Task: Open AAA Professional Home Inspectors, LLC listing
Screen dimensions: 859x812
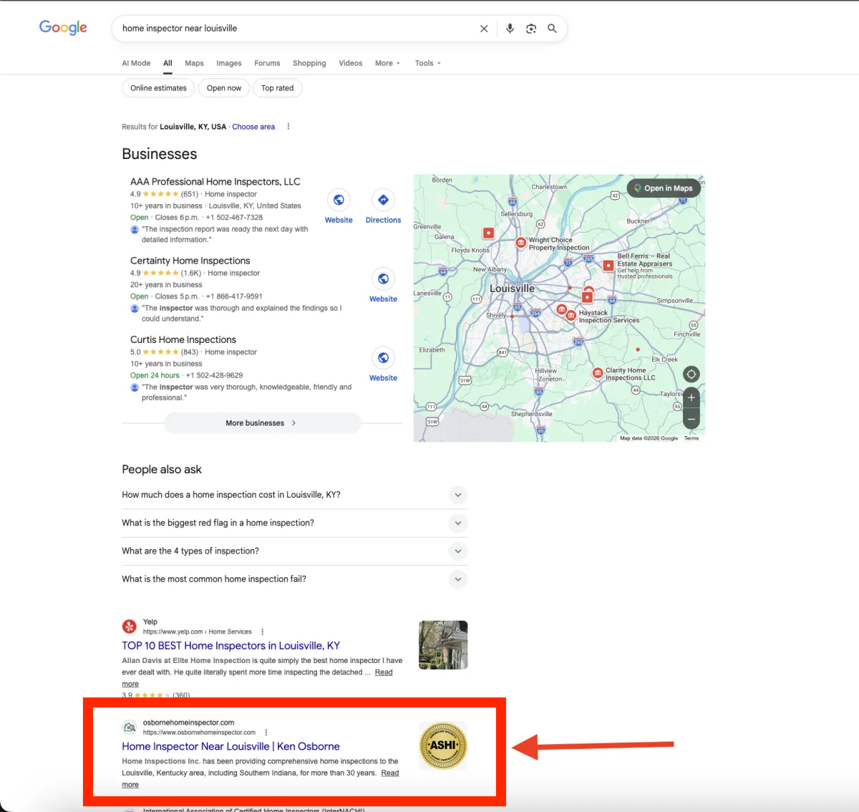Action: point(215,182)
